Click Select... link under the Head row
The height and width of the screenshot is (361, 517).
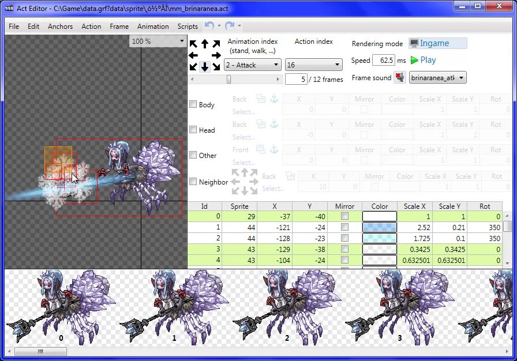point(243,136)
